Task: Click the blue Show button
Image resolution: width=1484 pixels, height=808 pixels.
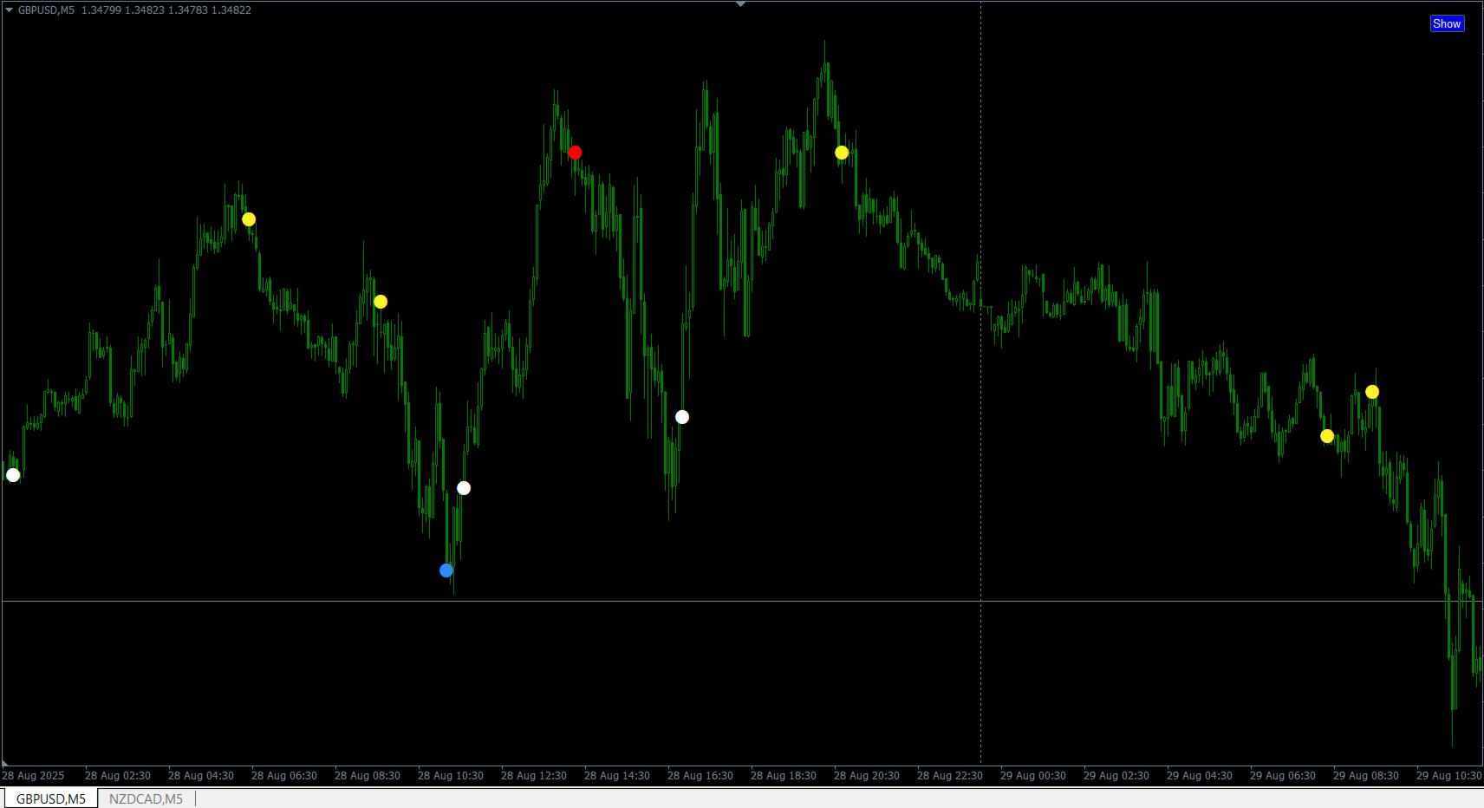Action: (1447, 23)
